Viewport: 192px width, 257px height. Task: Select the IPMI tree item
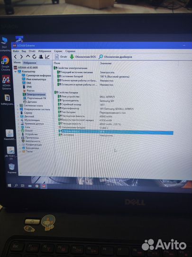pyautogui.click(x=27, y=87)
